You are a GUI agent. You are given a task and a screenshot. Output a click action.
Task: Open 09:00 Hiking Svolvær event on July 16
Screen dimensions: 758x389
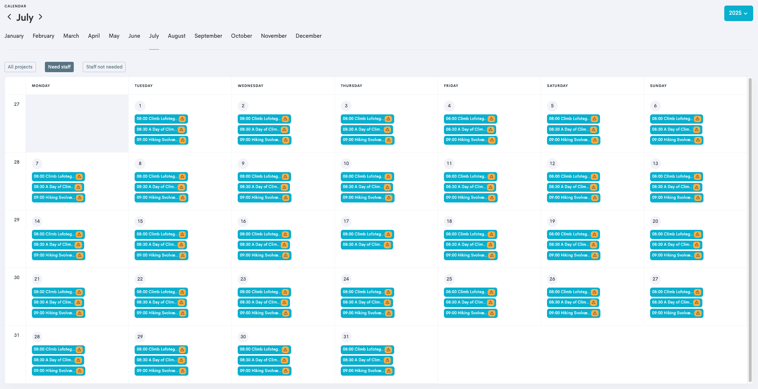tap(264, 255)
